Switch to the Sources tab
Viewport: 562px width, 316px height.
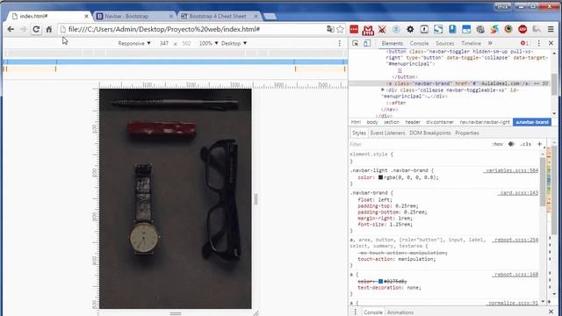[445, 43]
